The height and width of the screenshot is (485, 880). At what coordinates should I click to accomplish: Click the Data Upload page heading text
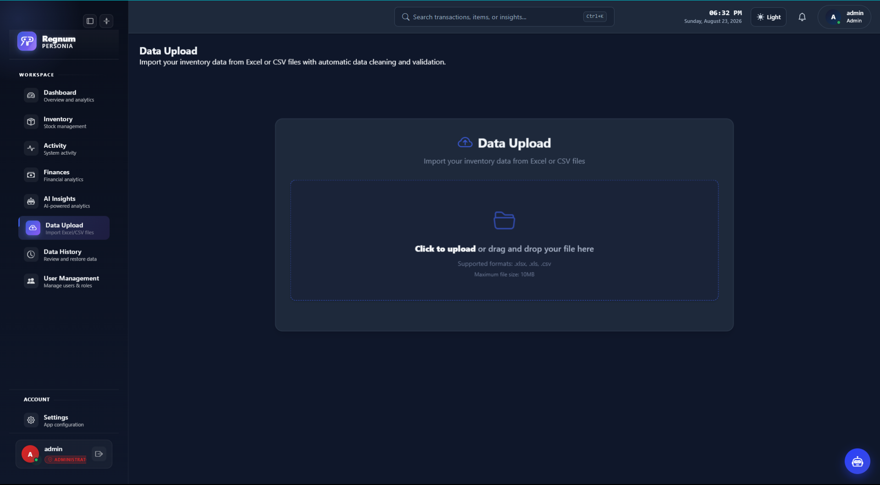click(168, 51)
